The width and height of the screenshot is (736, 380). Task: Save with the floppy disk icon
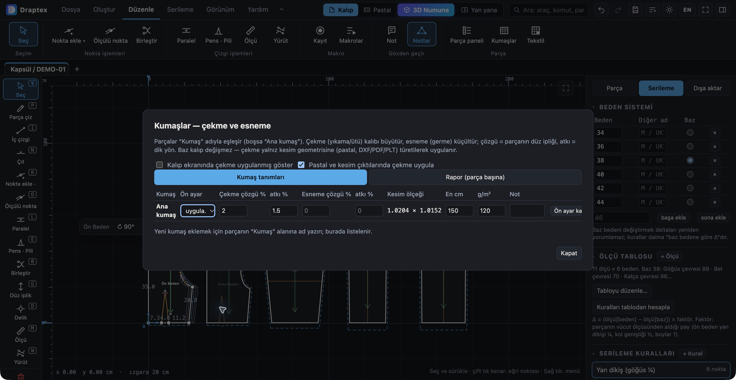(635, 10)
